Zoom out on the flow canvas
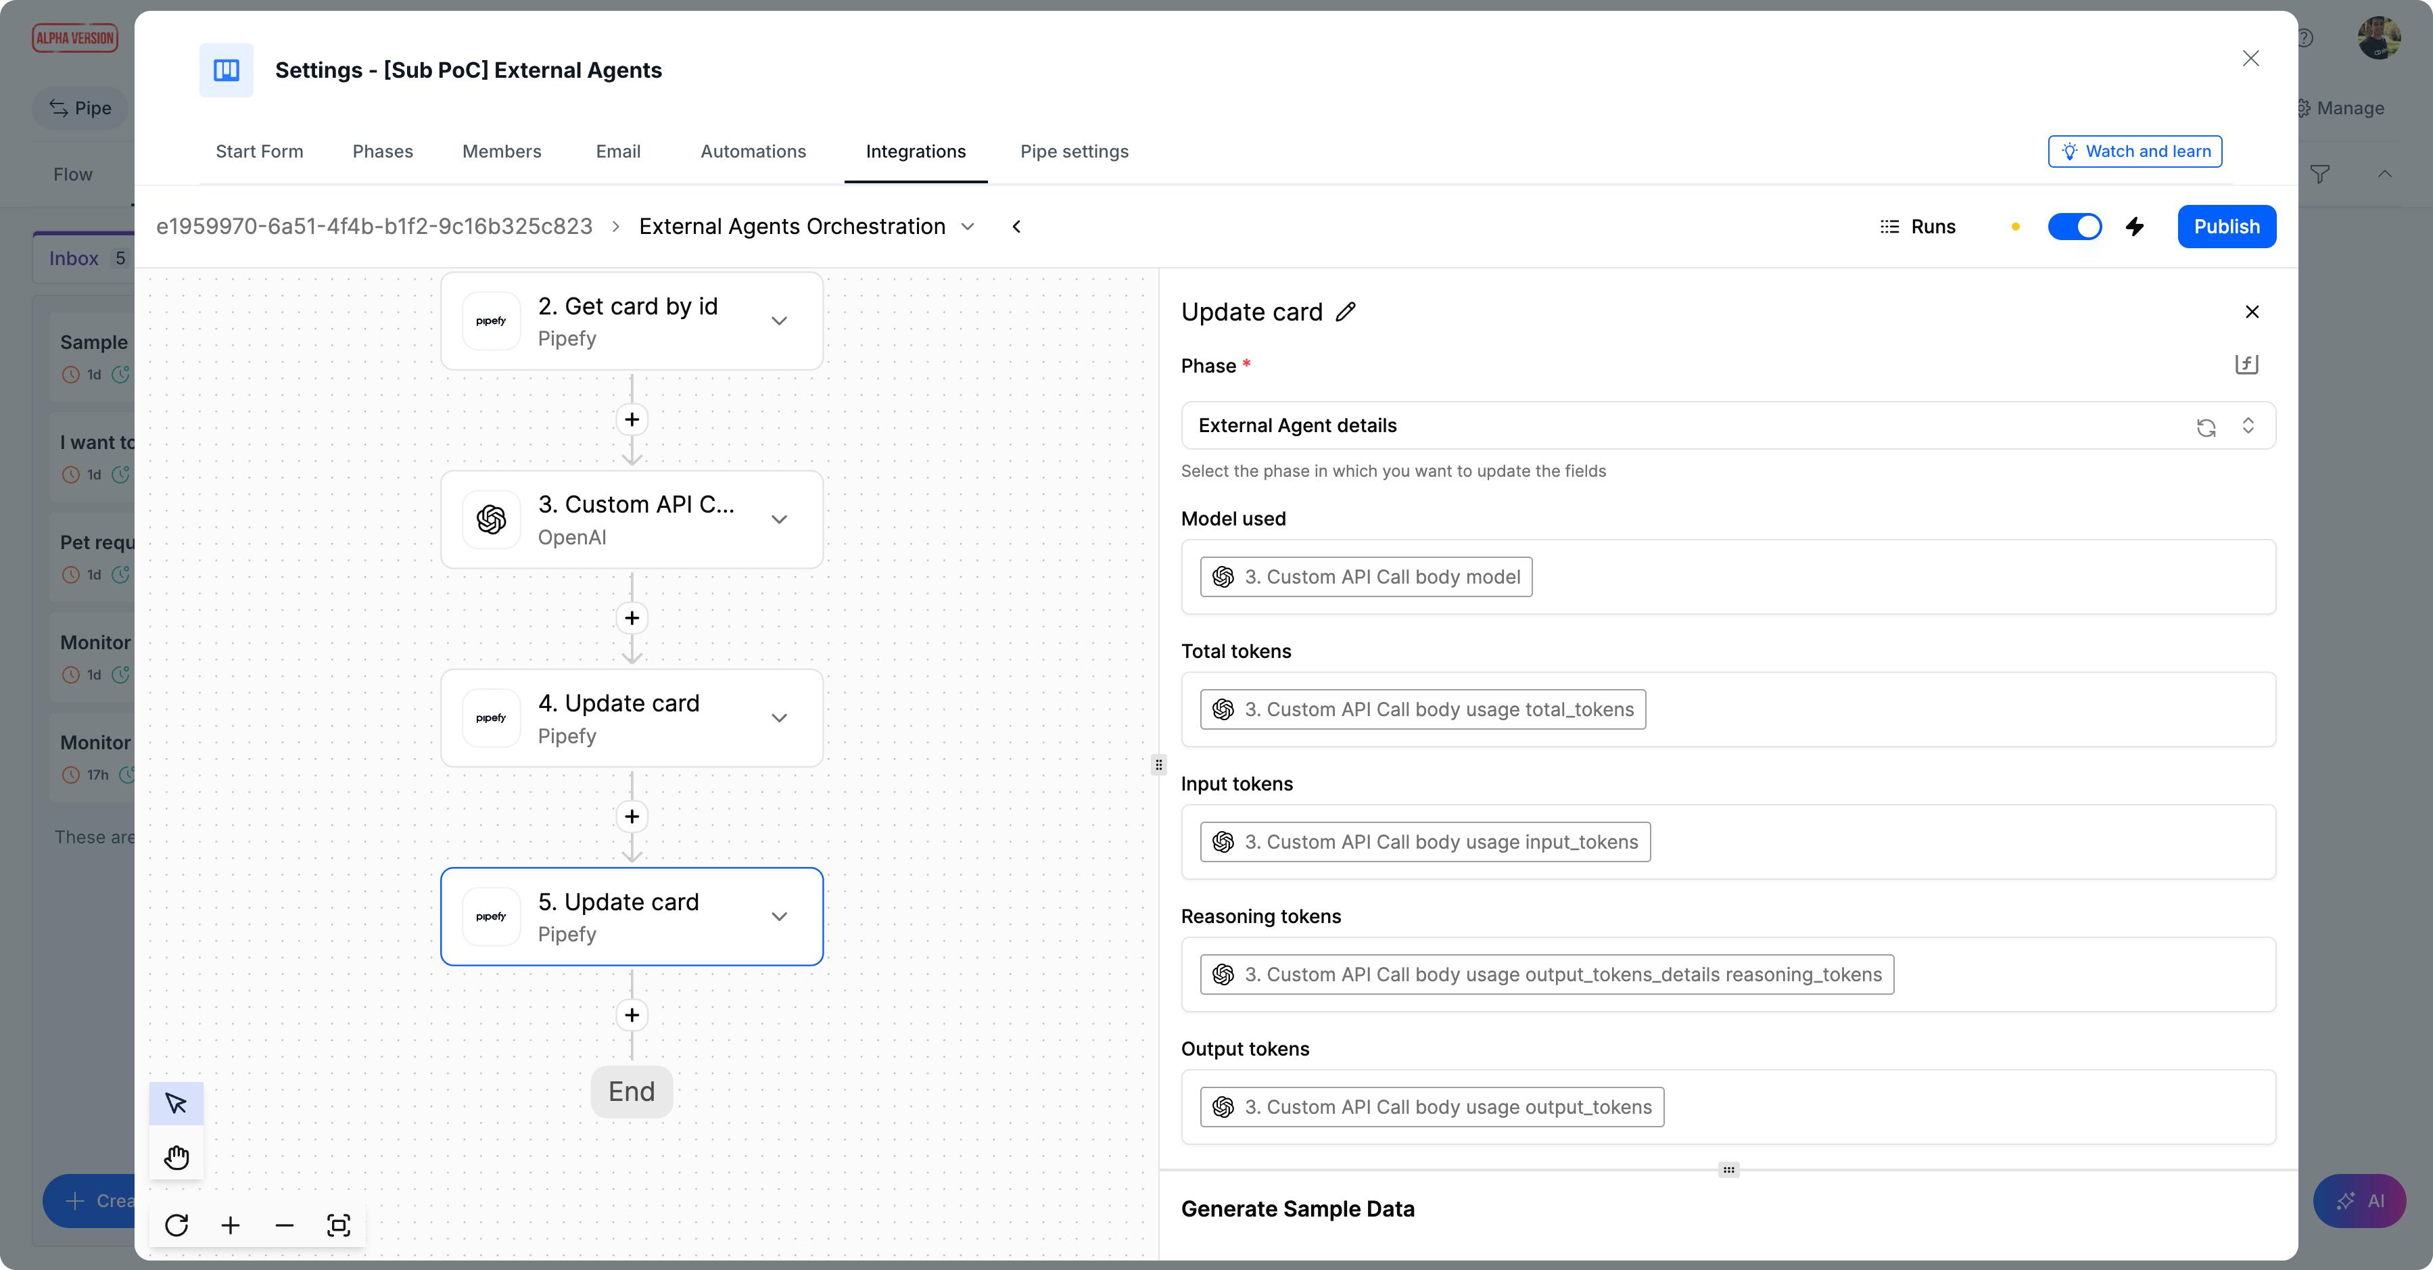The image size is (2433, 1270). (284, 1225)
